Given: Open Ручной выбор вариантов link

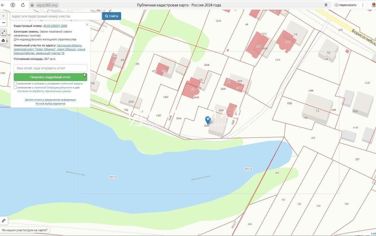Looking at the screenshot, I should pos(51,104).
